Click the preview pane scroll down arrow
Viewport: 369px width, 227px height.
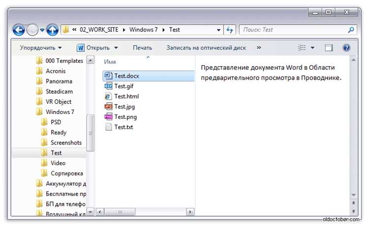353,195
